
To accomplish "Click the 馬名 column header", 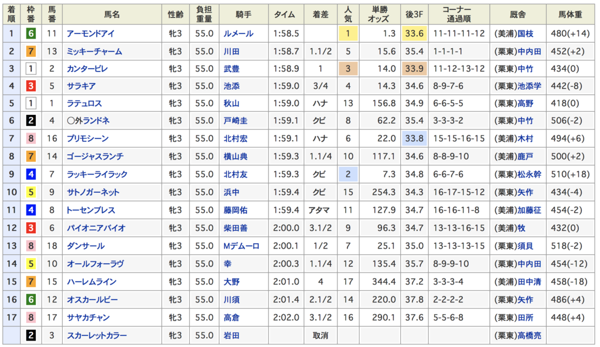I will tap(112, 15).
